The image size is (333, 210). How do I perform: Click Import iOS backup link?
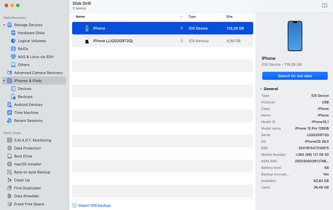[x=94, y=205]
